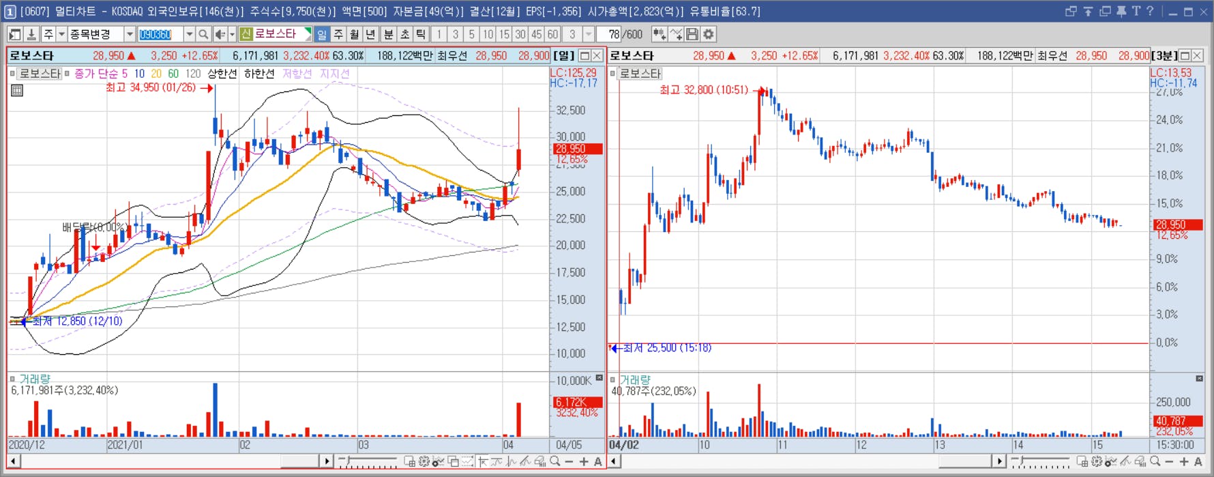Click the magnifier zoom icon on the daily chart bottom bar
1214x477 pixels.
tap(554, 461)
